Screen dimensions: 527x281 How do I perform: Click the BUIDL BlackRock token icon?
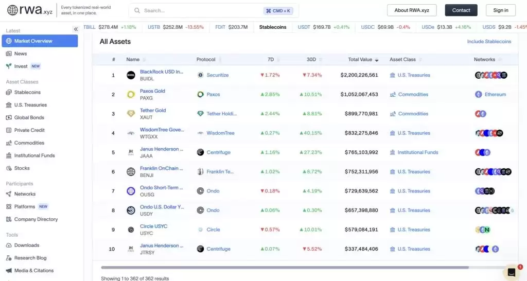[x=131, y=75]
